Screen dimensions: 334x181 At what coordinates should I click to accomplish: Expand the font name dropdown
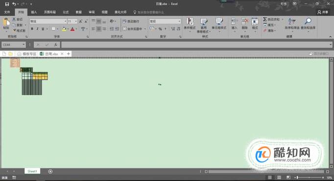pyautogui.click(x=65, y=22)
